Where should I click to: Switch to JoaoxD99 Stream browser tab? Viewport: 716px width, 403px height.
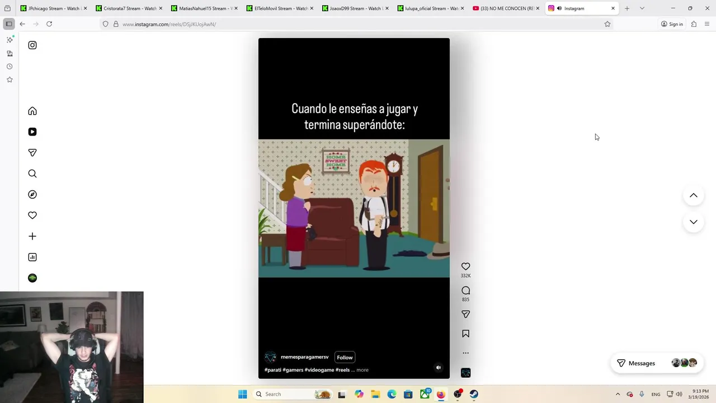[355, 8]
